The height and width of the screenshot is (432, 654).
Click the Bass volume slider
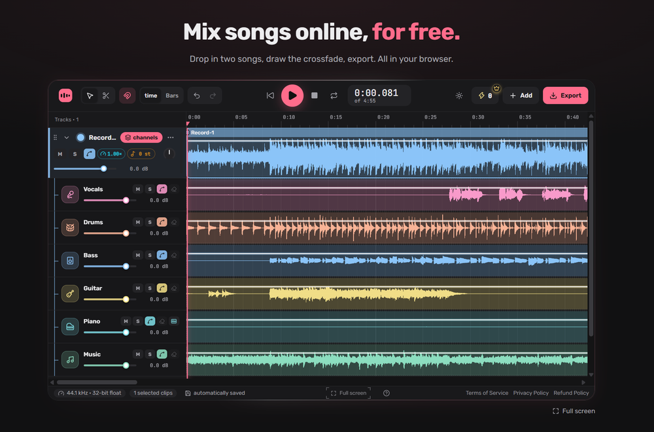click(109, 267)
